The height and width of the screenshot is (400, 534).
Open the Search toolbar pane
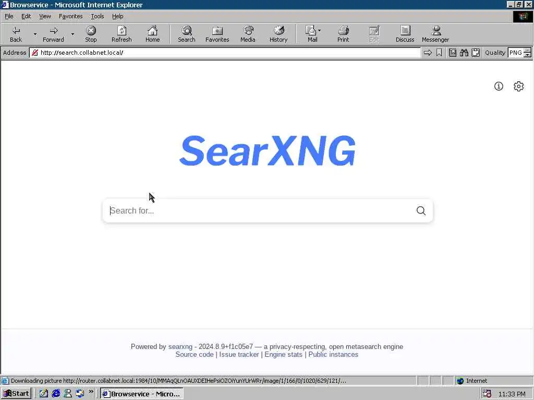[187, 34]
